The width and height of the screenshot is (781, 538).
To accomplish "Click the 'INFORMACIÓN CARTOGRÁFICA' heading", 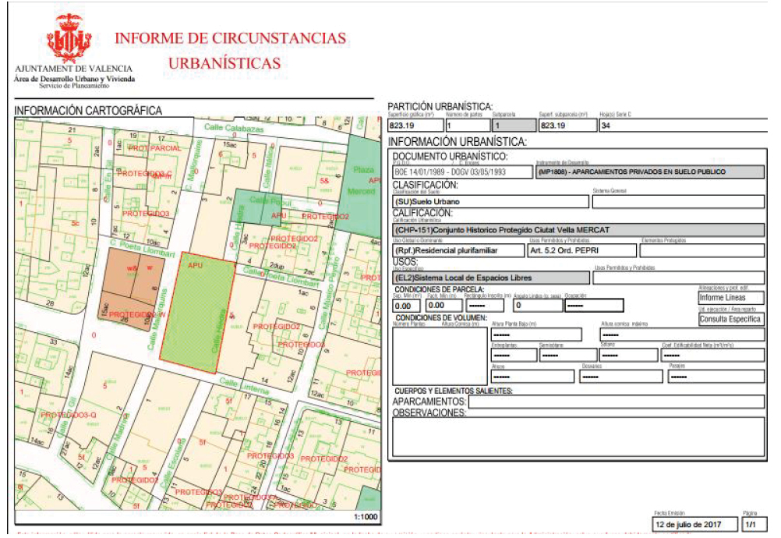I will [88, 110].
